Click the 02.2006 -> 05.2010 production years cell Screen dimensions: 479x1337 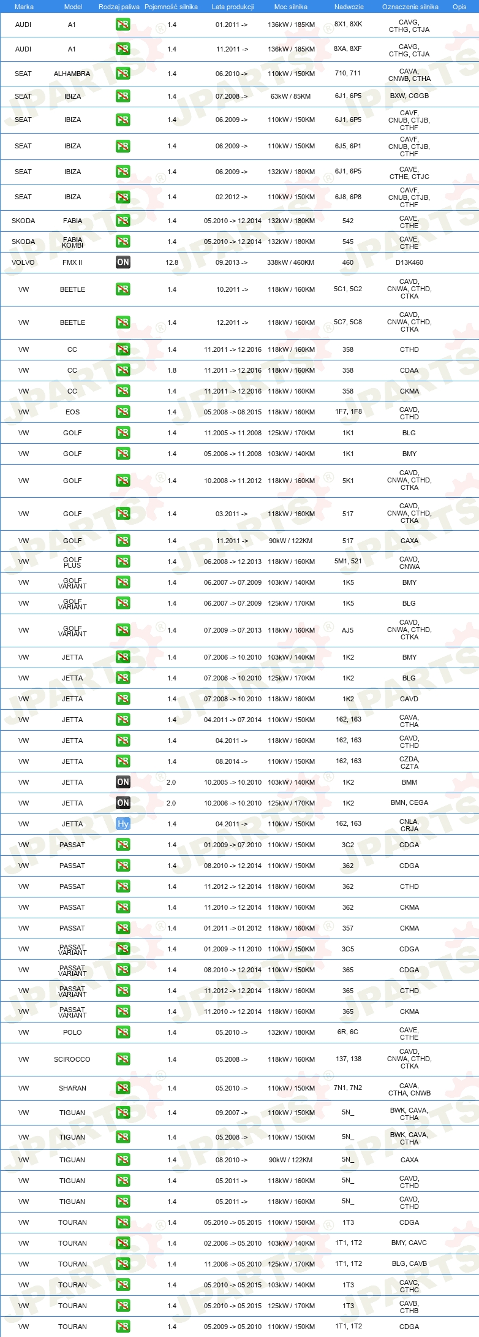[233, 1243]
